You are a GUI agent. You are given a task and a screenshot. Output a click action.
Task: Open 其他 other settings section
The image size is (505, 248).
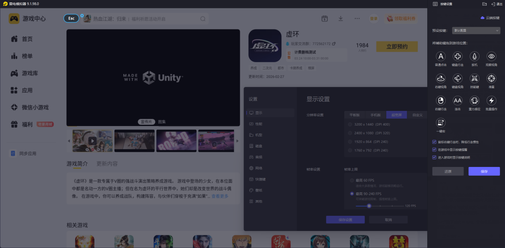click(x=270, y=201)
